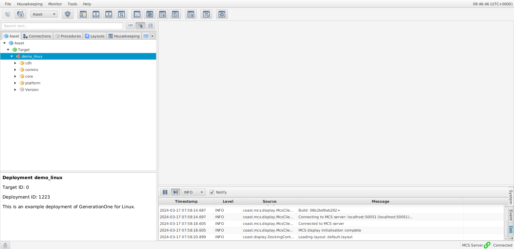Open the System side tab
Image resolution: width=514 pixels, height=249 pixels.
coord(511,197)
